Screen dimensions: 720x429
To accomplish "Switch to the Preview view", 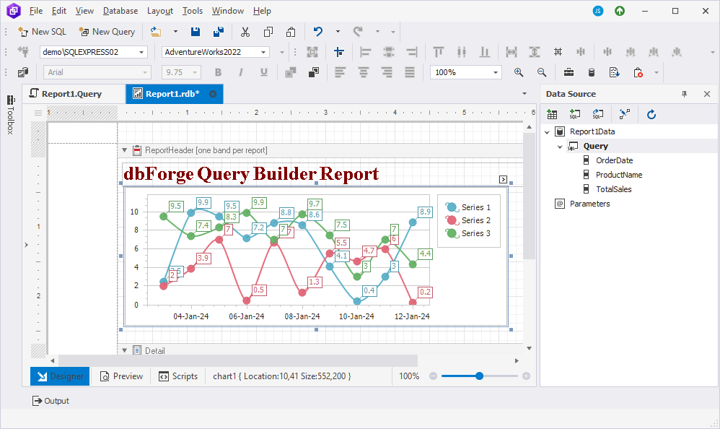I will [122, 376].
